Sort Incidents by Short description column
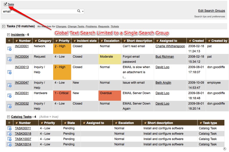 click(x=139, y=41)
